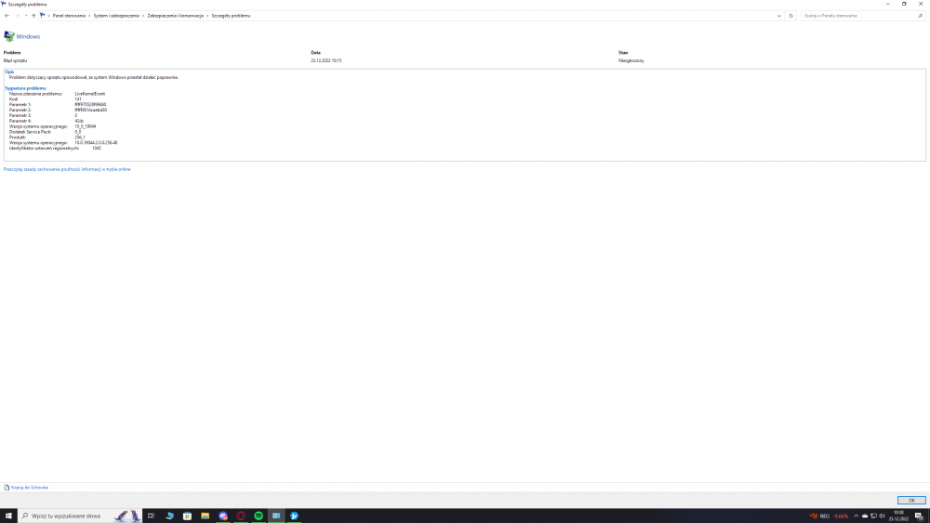Click Kopiuj do Schowka link
This screenshot has height=523, width=930.
pyautogui.click(x=30, y=487)
